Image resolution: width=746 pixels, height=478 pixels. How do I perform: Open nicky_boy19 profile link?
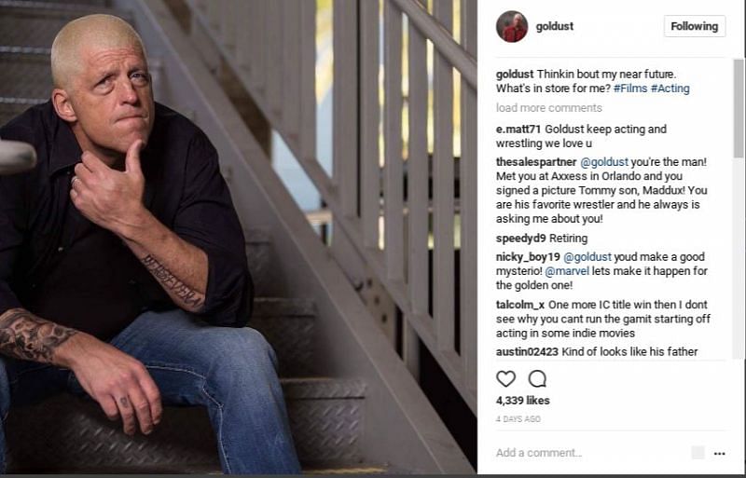tap(528, 257)
